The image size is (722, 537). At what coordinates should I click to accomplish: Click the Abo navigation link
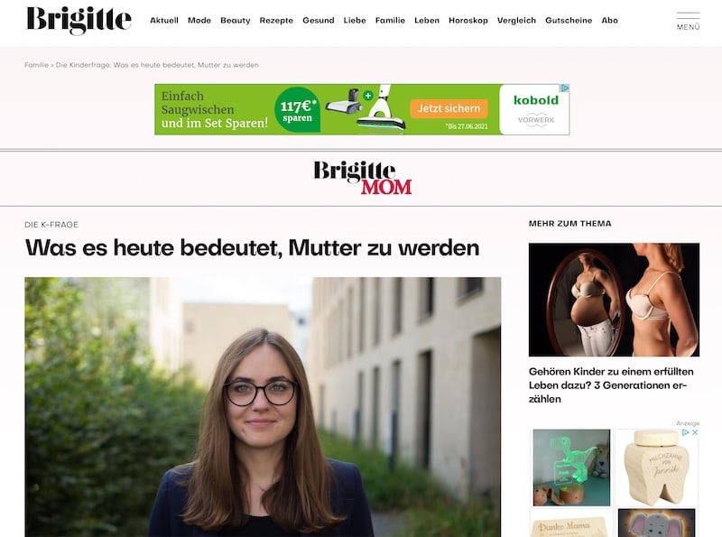(610, 20)
